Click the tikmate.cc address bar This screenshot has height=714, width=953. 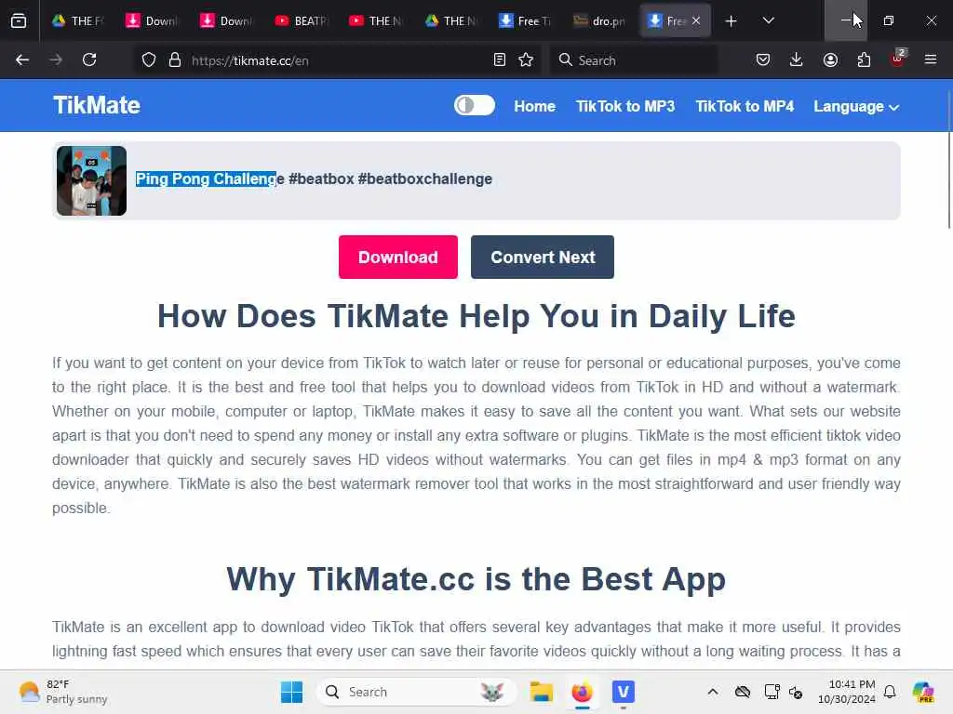pyautogui.click(x=337, y=60)
